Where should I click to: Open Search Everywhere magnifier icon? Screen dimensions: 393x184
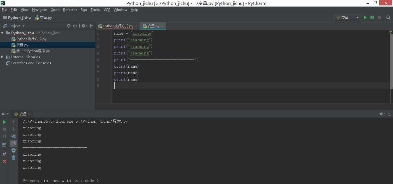388,17
